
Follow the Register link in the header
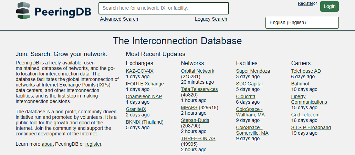pos(305,3)
